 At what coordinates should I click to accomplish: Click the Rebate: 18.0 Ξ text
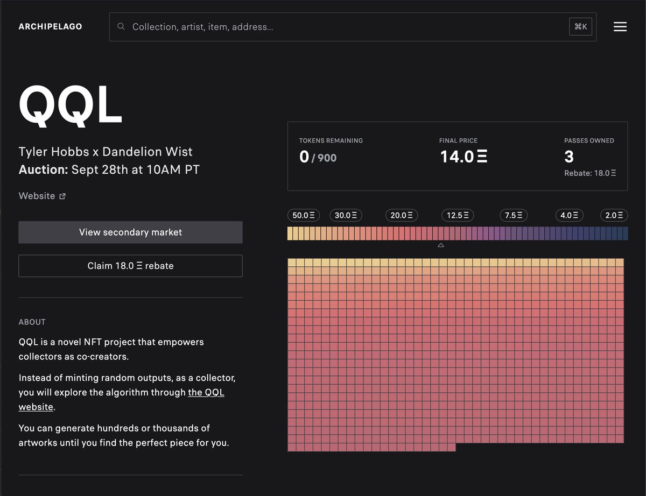590,173
